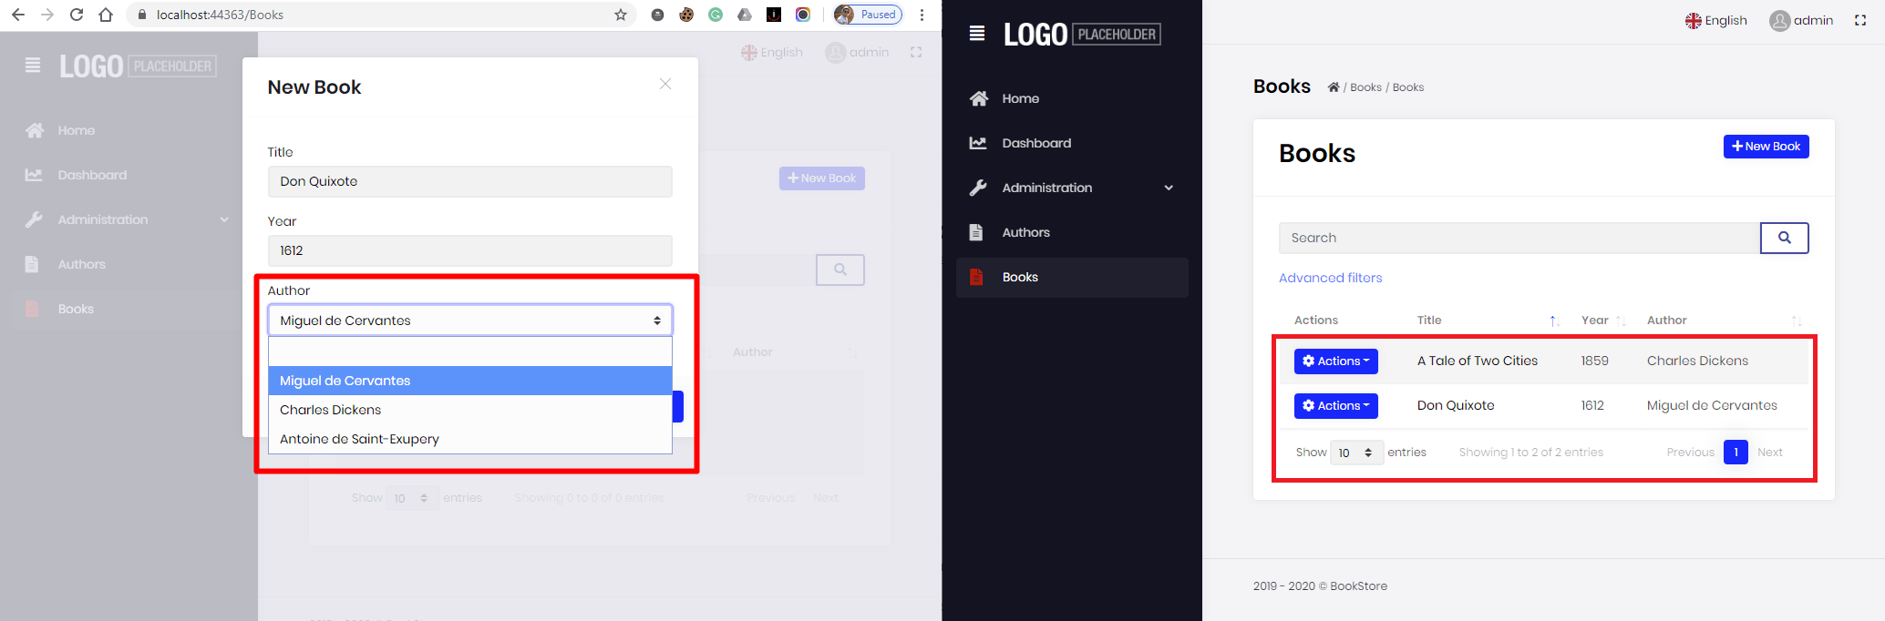Click the Administration chevron in the right sidebar
The height and width of the screenshot is (621, 1885).
(x=1169, y=188)
